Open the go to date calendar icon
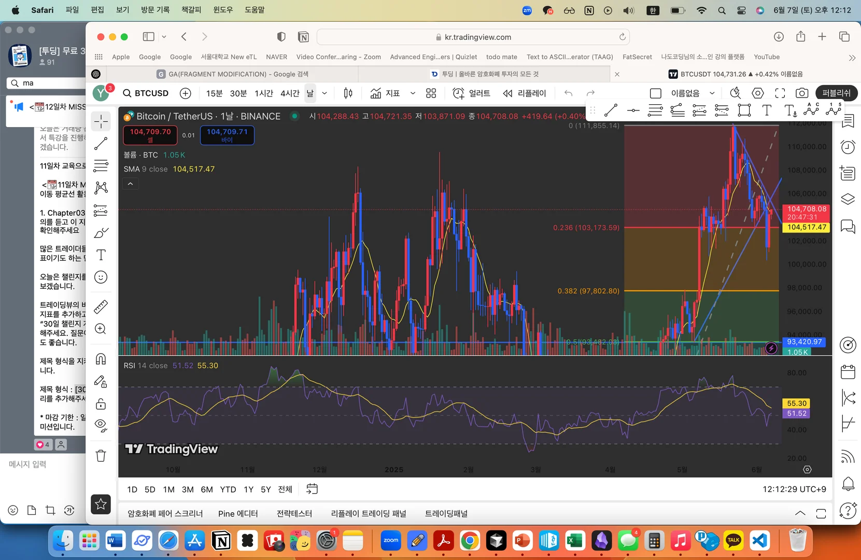The width and height of the screenshot is (861, 560). click(312, 489)
